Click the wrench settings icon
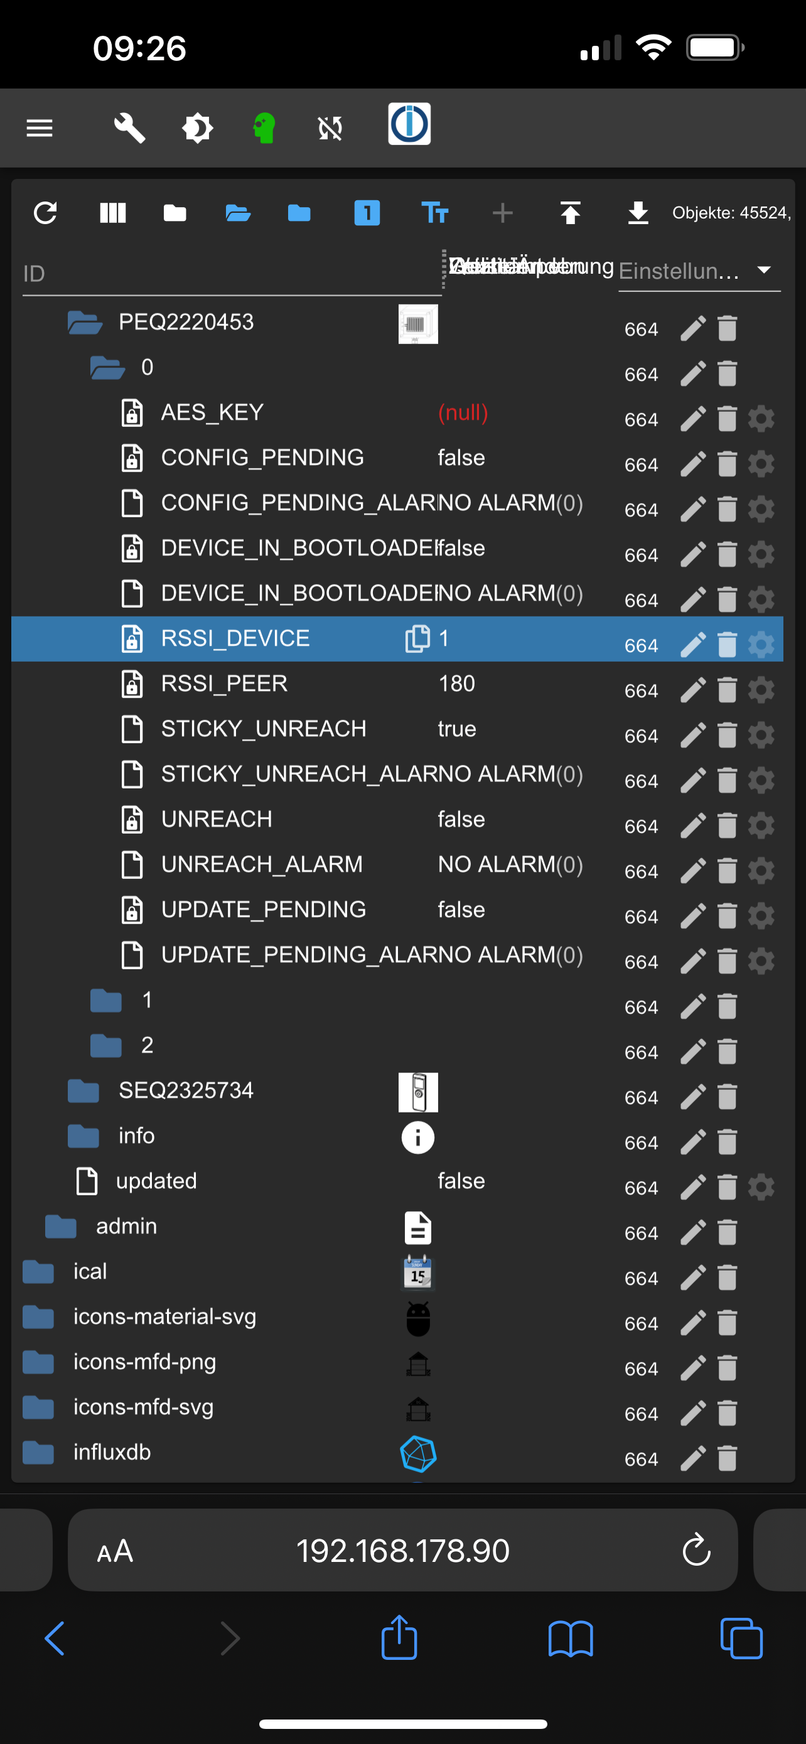 [x=129, y=128]
